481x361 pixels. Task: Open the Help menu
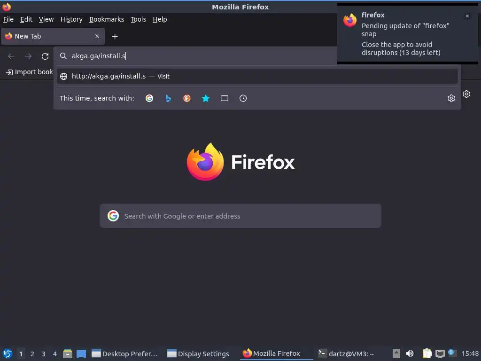160,19
